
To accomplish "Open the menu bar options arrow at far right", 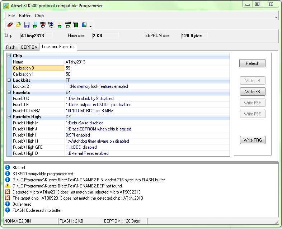I will [x=276, y=17].
